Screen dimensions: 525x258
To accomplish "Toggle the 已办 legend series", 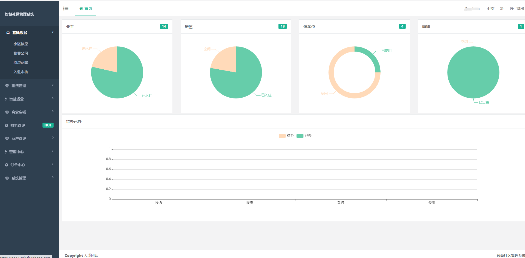I will point(304,136).
